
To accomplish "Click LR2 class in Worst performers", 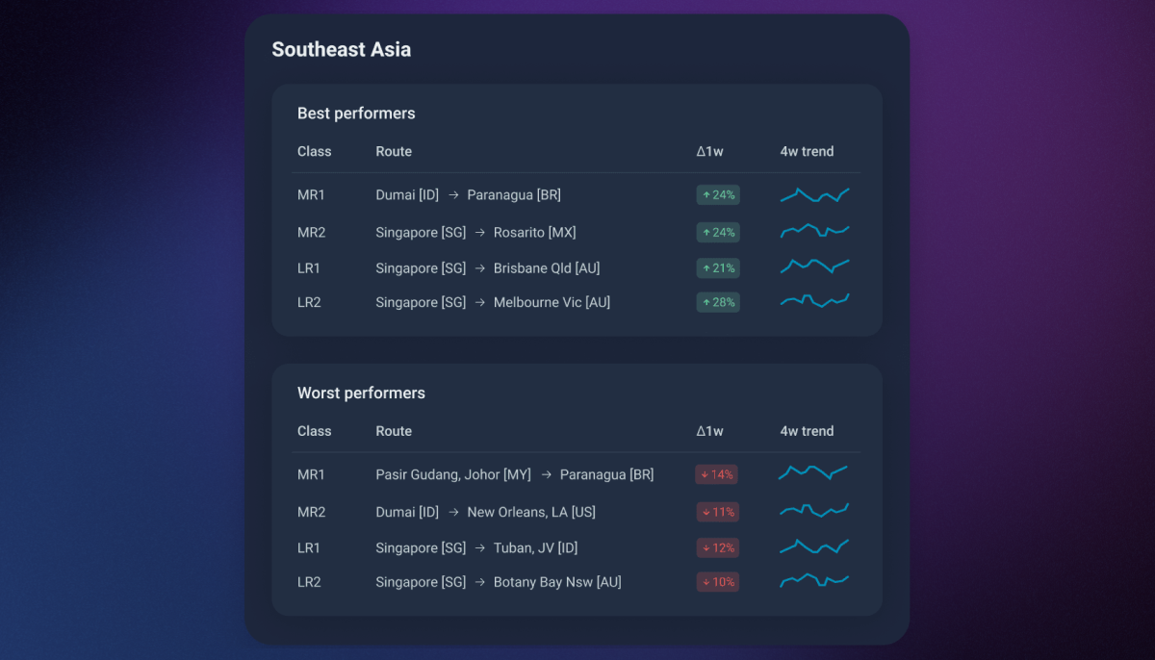I will [309, 582].
